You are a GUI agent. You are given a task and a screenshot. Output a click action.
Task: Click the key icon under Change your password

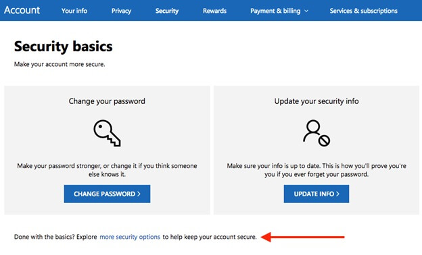point(107,133)
